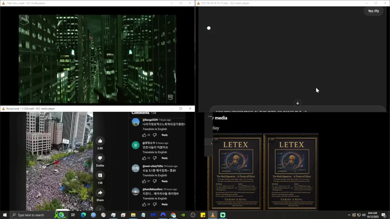Open NordVPN from the taskbar
Viewport: 390px width, 219px height.
click(163, 215)
